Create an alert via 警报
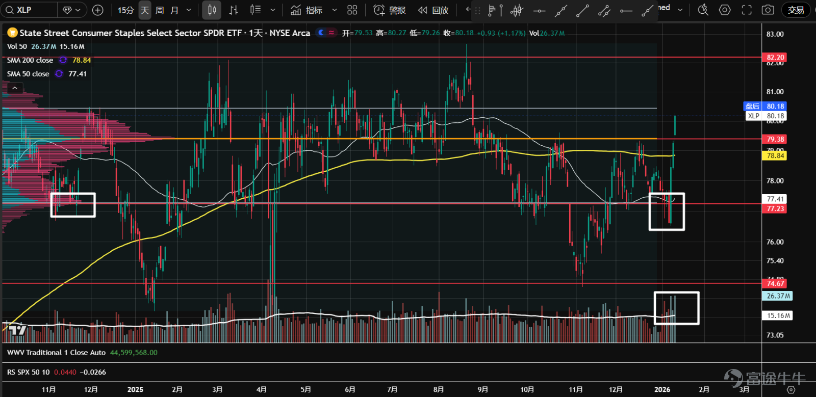This screenshot has width=816, height=397. [x=390, y=10]
